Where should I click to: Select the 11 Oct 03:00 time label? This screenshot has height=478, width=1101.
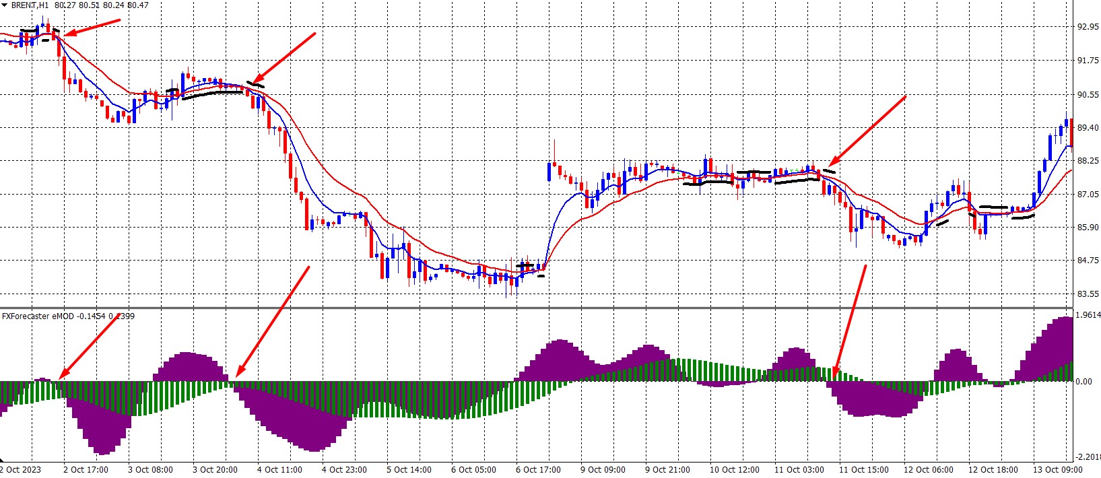click(799, 470)
